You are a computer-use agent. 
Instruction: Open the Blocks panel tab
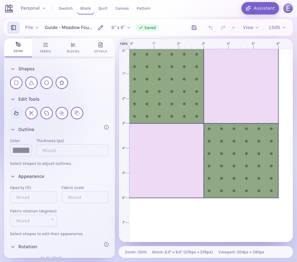(73, 48)
